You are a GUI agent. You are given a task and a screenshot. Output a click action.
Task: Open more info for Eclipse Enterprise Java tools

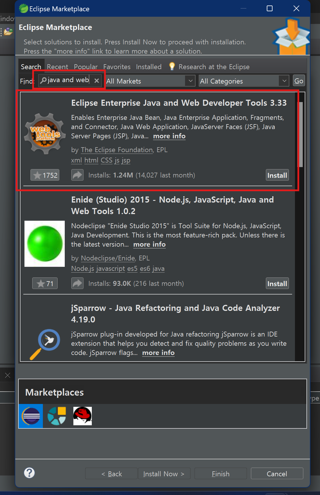pos(169,136)
